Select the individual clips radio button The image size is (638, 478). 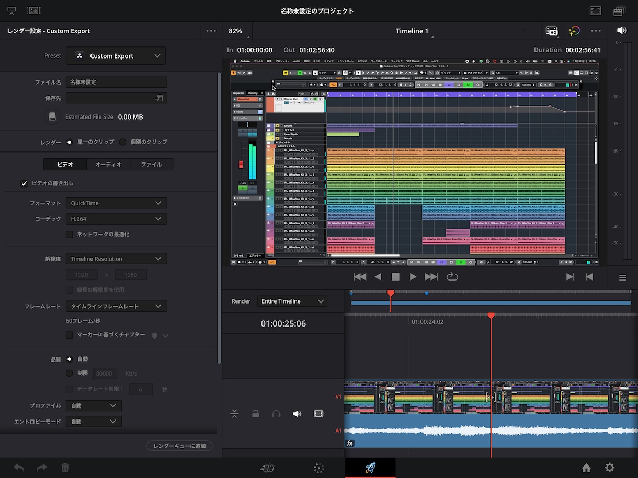pyautogui.click(x=123, y=142)
